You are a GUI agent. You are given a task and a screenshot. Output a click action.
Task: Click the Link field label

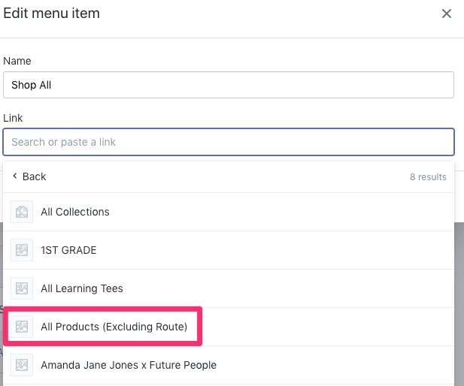click(x=13, y=118)
